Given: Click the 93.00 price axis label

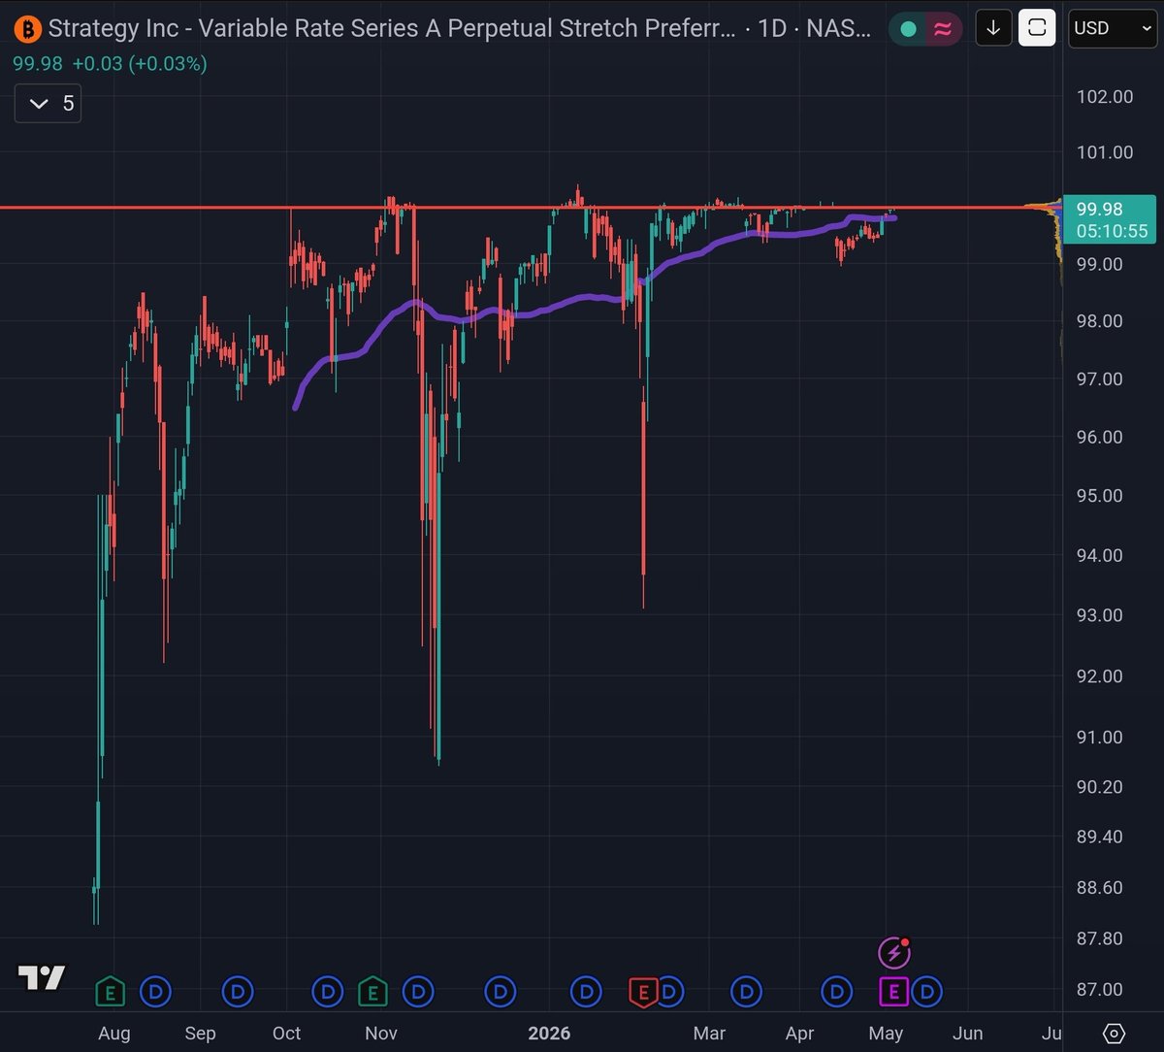Looking at the screenshot, I should (1100, 614).
